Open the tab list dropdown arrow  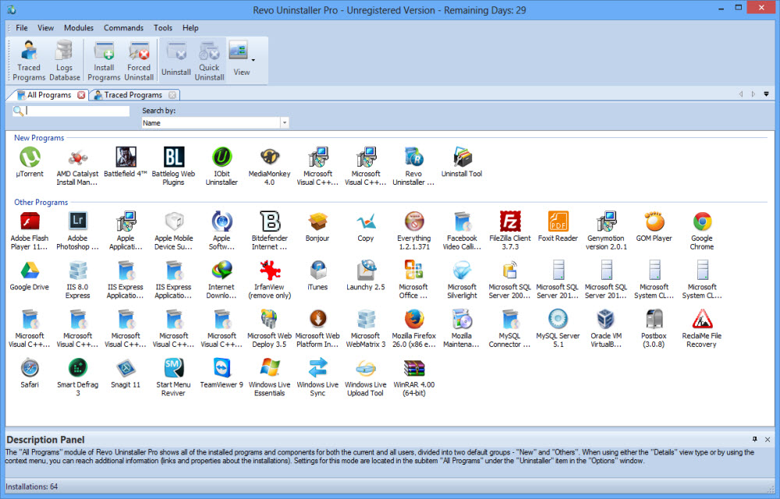766,94
